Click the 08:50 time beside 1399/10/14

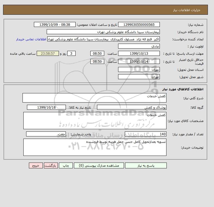click(x=97, y=61)
